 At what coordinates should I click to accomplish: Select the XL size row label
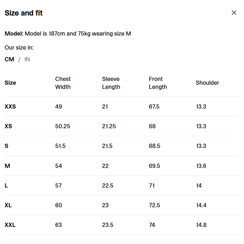pyautogui.click(x=9, y=205)
